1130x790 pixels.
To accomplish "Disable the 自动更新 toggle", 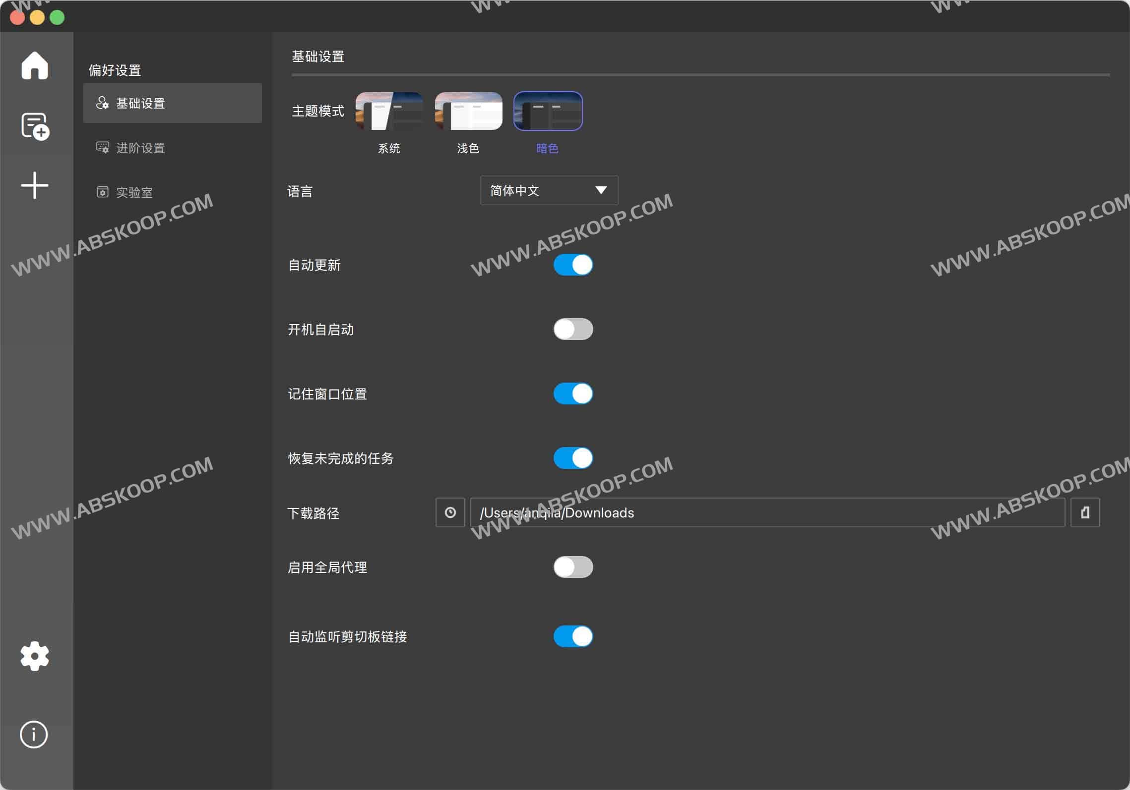I will [x=573, y=265].
